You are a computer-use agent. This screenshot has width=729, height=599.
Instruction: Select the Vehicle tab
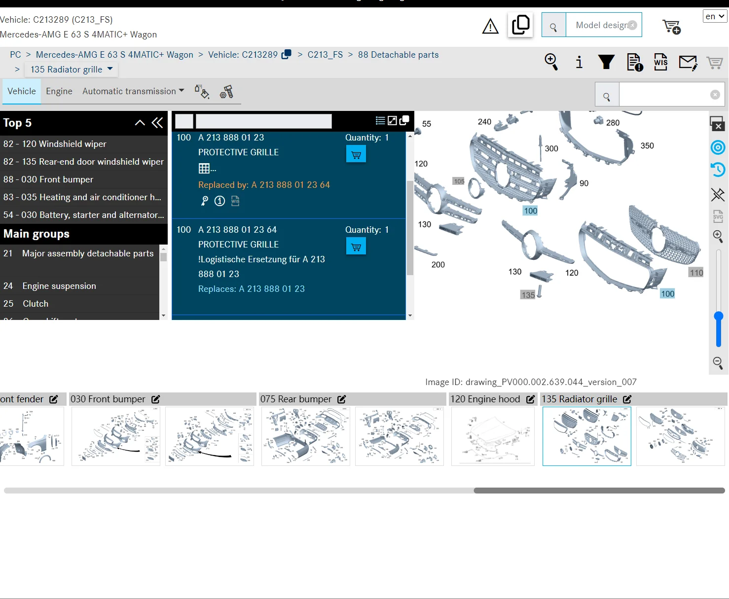(22, 91)
